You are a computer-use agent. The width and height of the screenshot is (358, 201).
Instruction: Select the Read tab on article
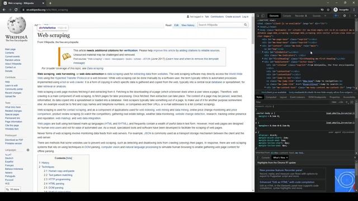(x=168, y=25)
